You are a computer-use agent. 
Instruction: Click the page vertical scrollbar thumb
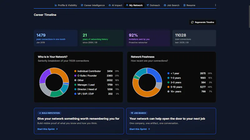(x=249, y=17)
